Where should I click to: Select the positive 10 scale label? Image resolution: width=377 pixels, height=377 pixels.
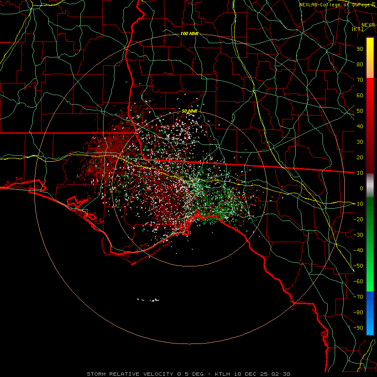360,173
